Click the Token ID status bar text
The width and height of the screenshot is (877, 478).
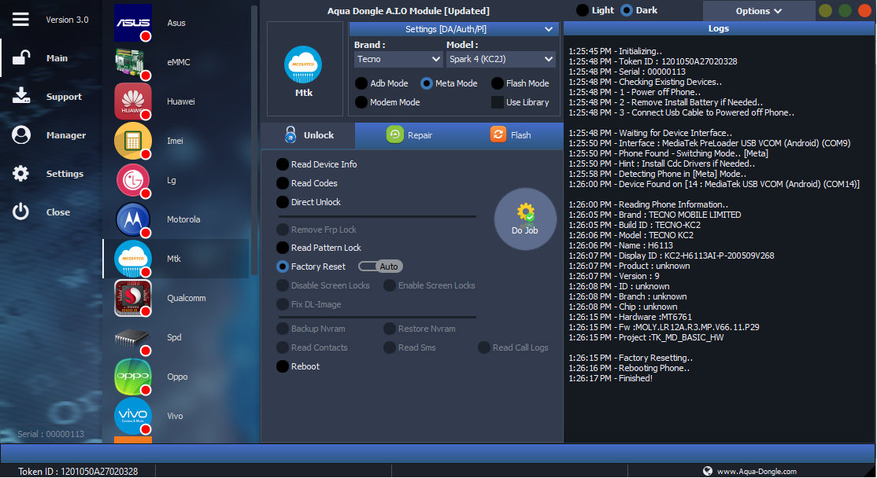pos(78,471)
